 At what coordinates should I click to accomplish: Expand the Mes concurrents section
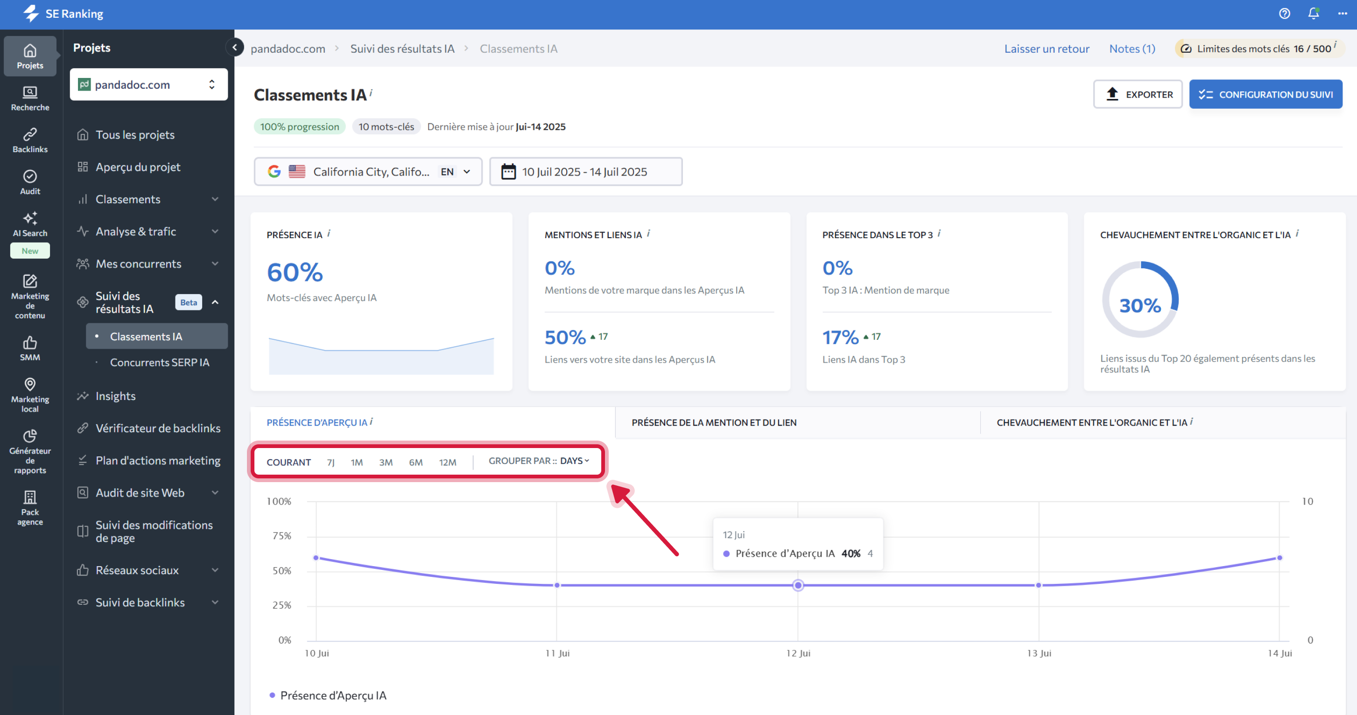(215, 263)
